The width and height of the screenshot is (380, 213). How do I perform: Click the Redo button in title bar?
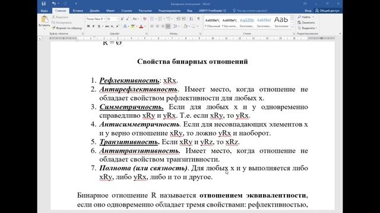(65, 4)
